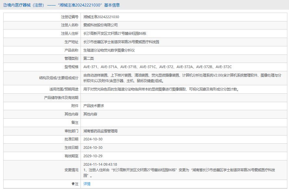The height and width of the screenshot is (190, 289).
Task: Click the 注册人住所 row label
Action: click(x=70, y=33)
